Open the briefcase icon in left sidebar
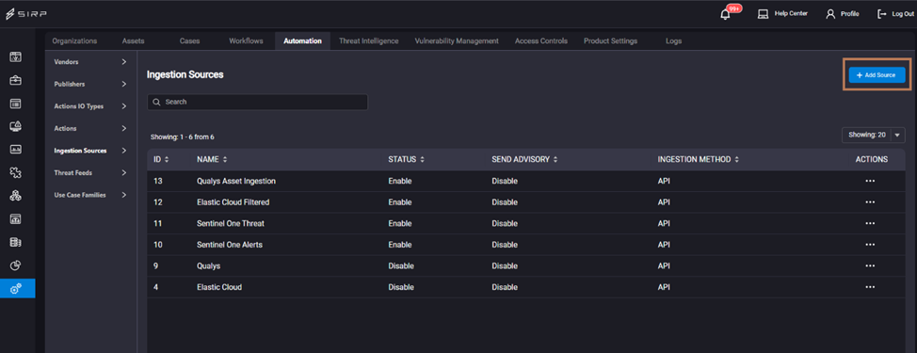The width and height of the screenshot is (917, 353). [x=16, y=80]
